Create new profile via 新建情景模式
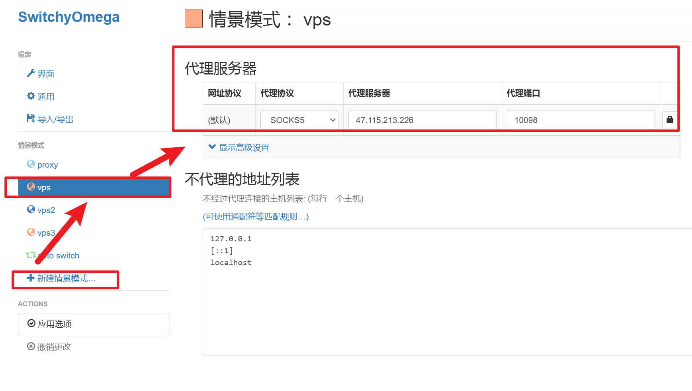692x391 pixels. pyautogui.click(x=66, y=278)
